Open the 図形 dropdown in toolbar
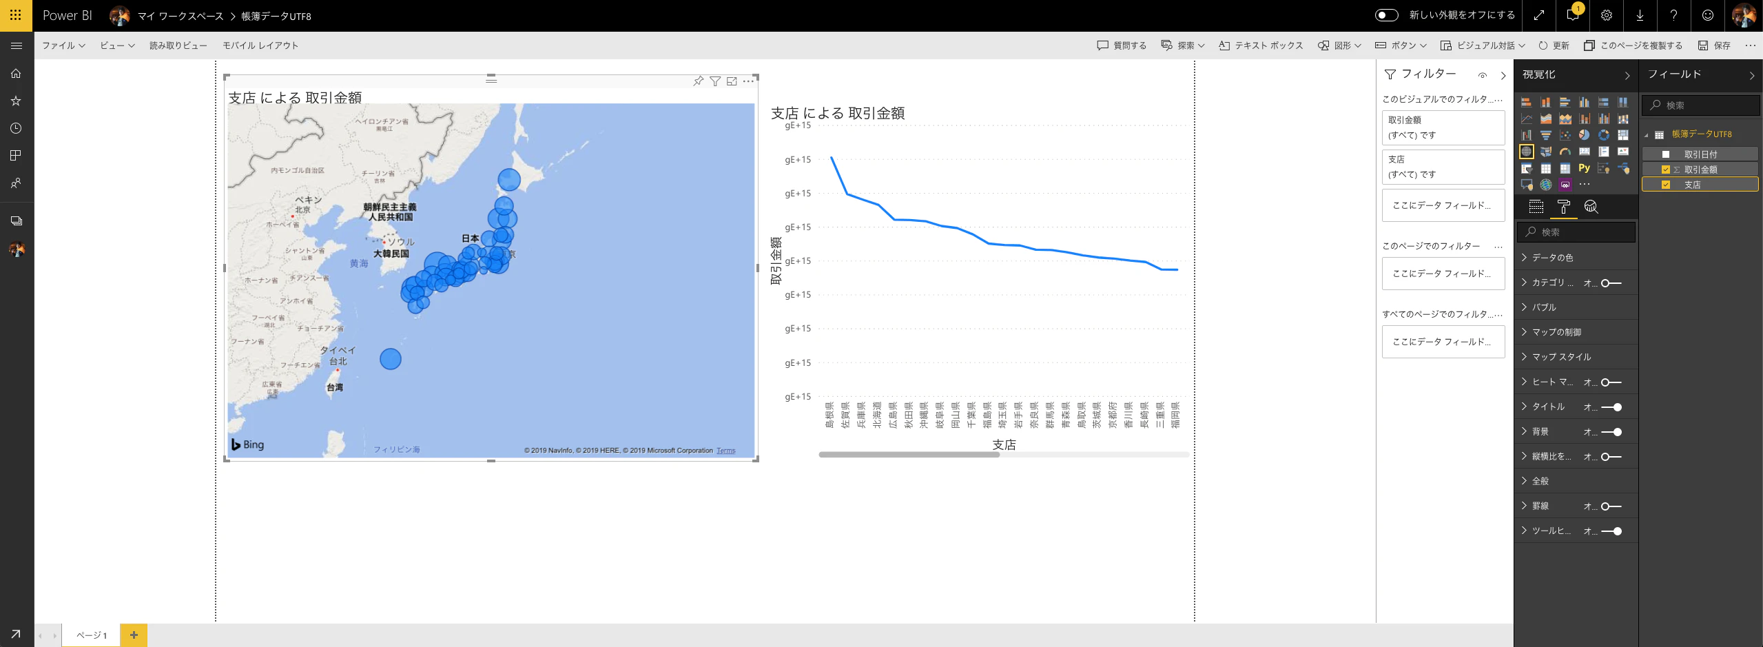The width and height of the screenshot is (1763, 647). [x=1339, y=45]
